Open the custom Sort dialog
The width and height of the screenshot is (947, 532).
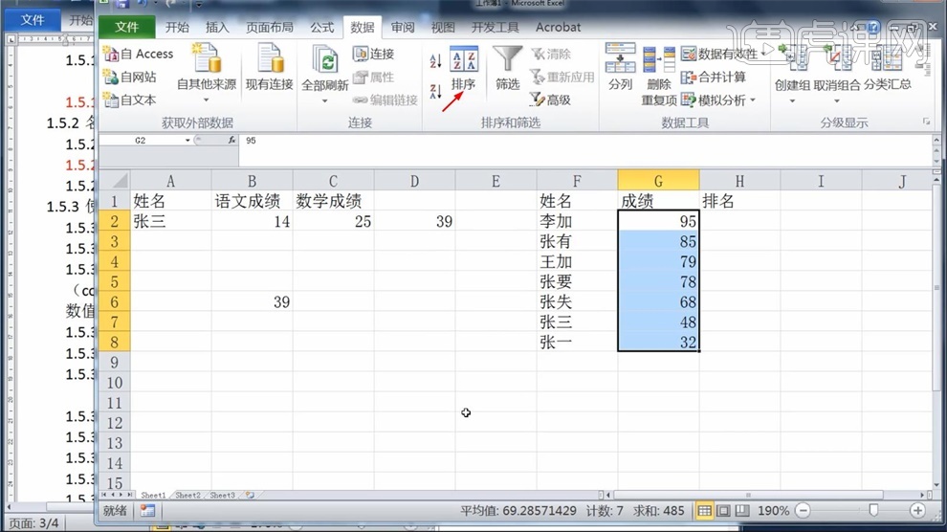464,68
